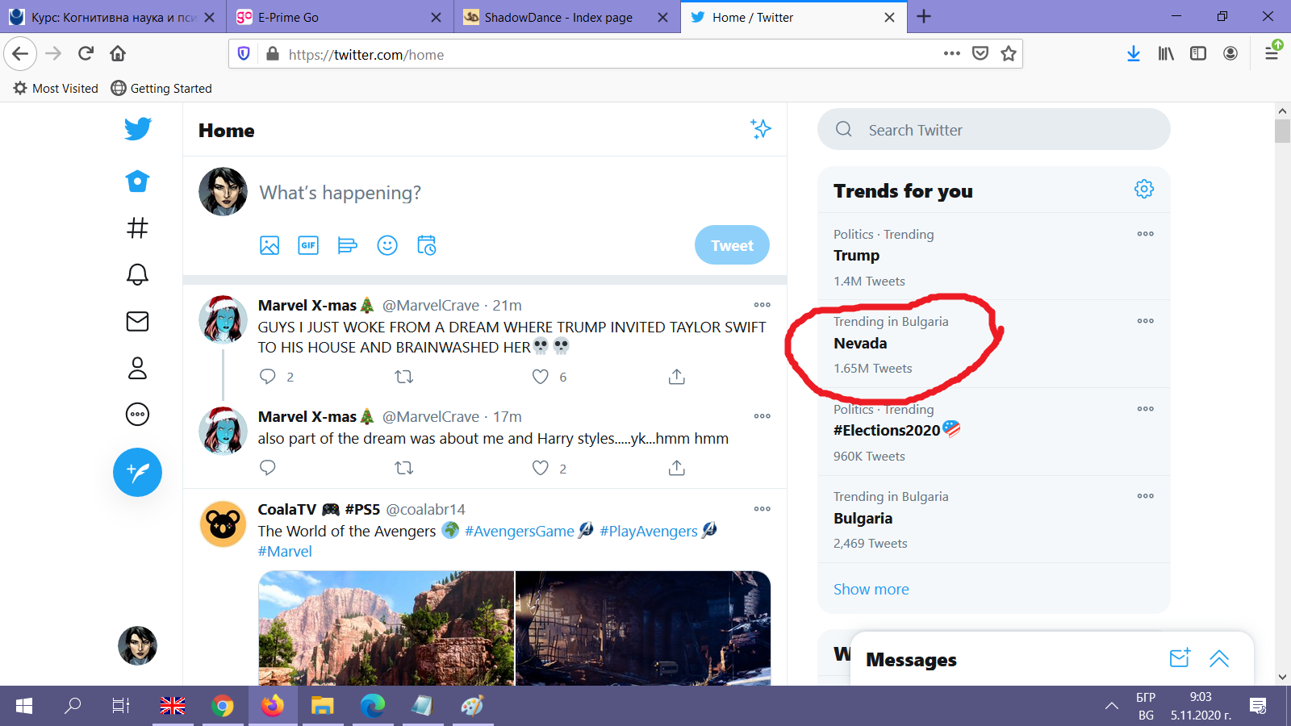Bookmark this page with the star icon
This screenshot has height=726, width=1291.
point(1009,53)
